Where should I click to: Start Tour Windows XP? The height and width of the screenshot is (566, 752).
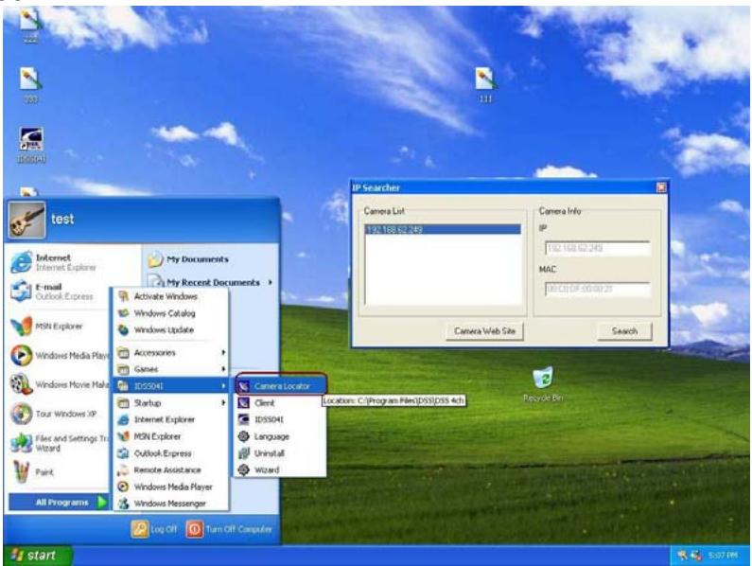click(x=54, y=414)
